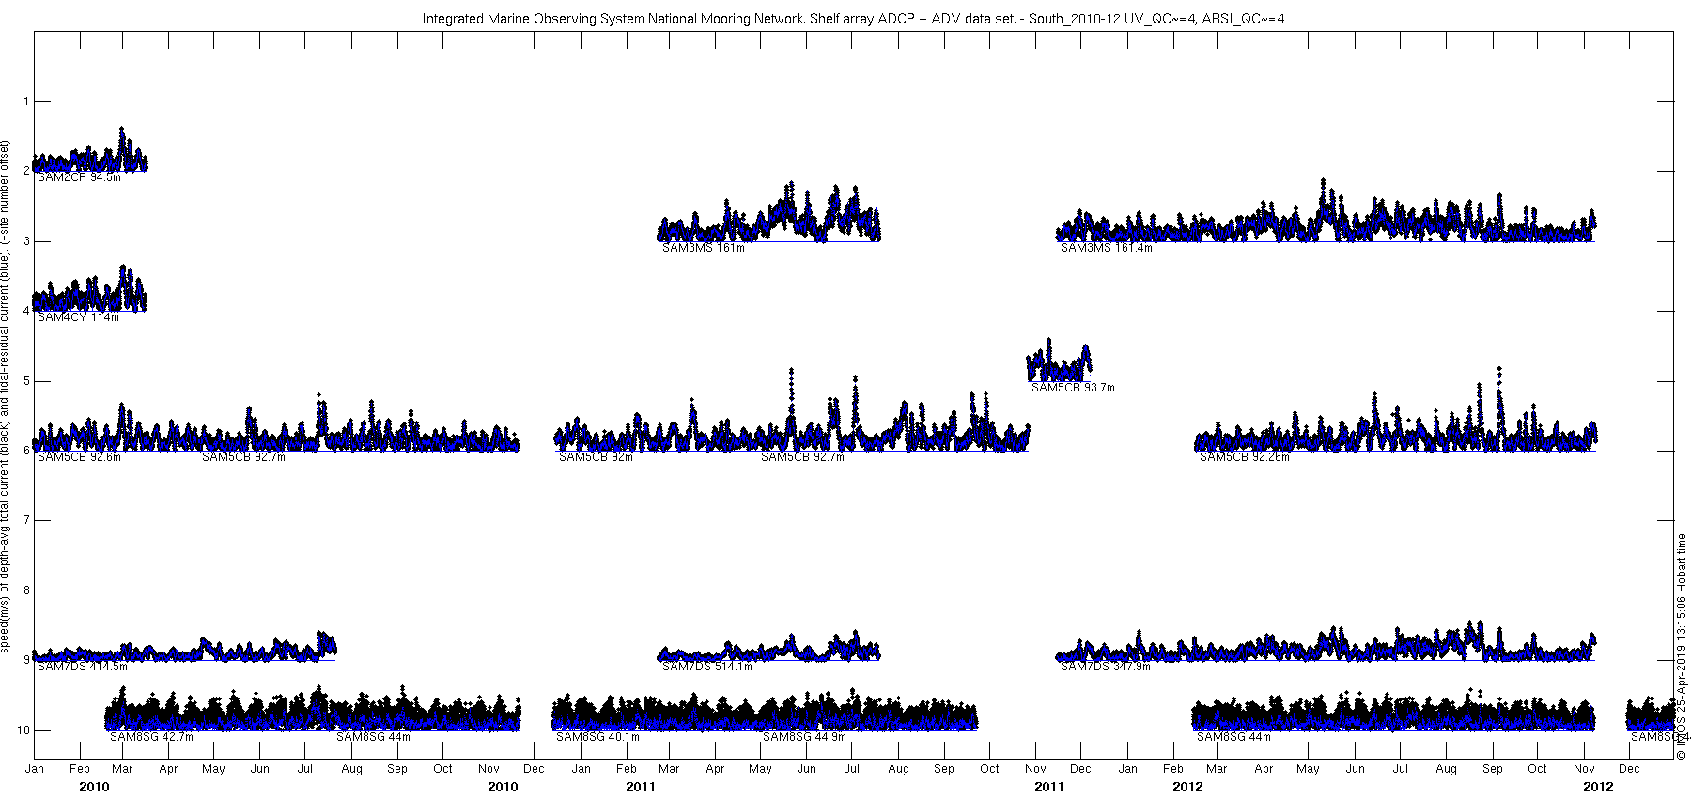
Task: Click y-axis tick label 10
Action: [x=23, y=730]
